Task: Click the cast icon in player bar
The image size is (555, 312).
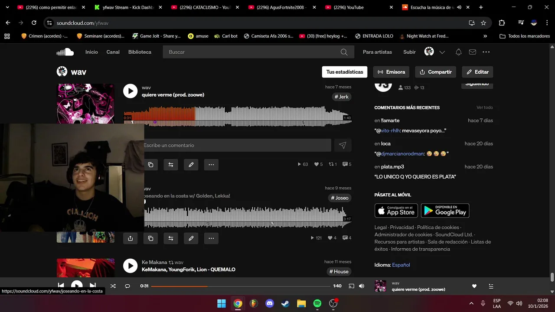Action: (x=351, y=286)
